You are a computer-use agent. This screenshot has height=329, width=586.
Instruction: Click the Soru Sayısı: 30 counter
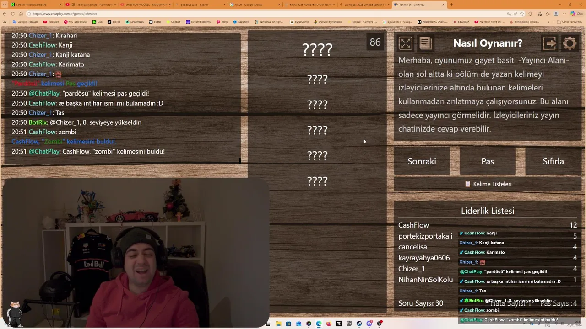point(421,303)
